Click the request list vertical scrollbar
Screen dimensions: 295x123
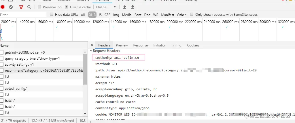coord(85,70)
